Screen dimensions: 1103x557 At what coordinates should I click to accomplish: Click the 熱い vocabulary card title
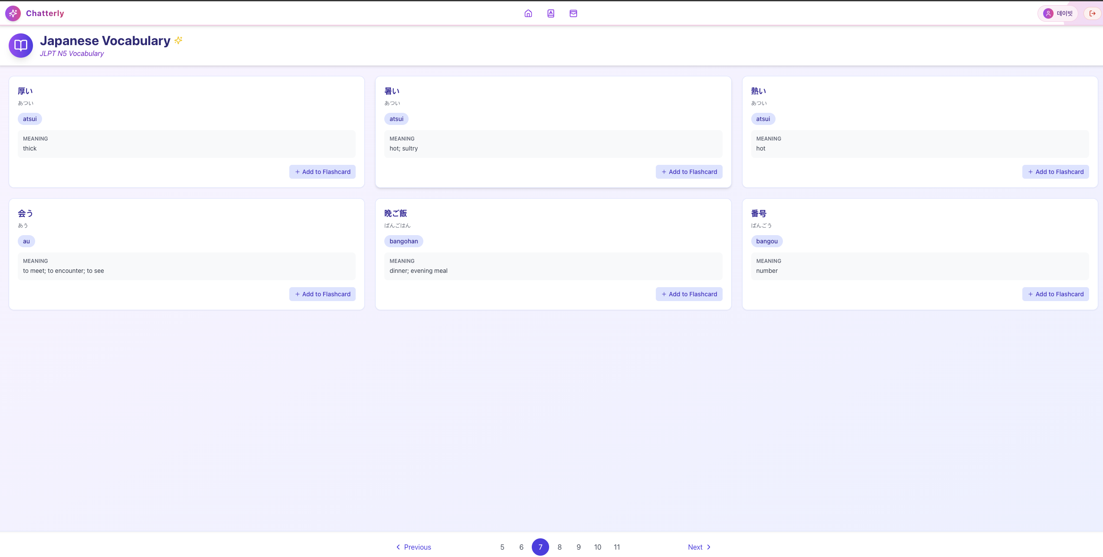758,91
